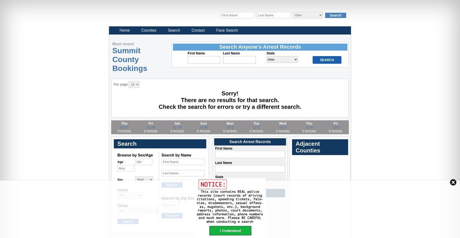Open the Wed 12-3 arrests date
460x238 pixels.
(x=283, y=127)
